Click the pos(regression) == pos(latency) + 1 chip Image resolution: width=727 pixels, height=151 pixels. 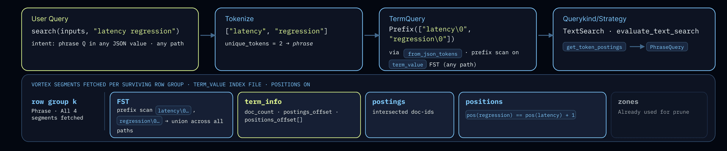[521, 115]
